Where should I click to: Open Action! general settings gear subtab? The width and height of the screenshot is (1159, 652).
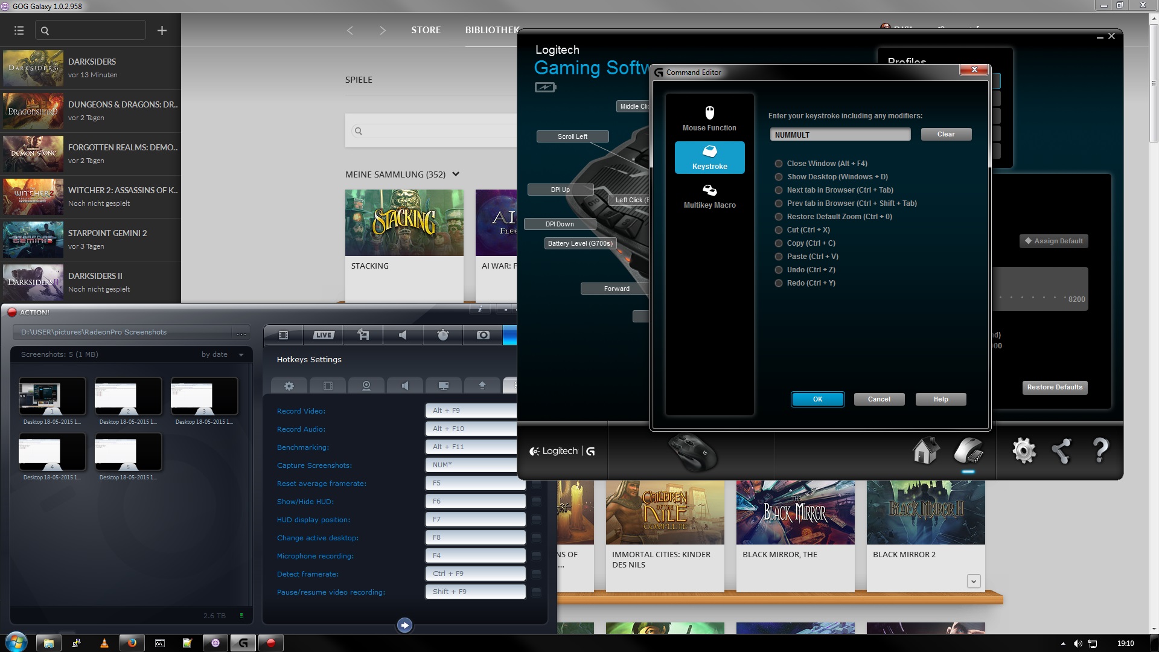coord(289,386)
